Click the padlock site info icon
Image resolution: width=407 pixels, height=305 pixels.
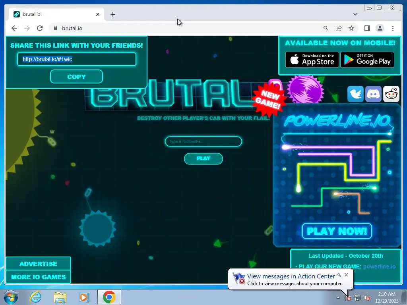(56, 28)
